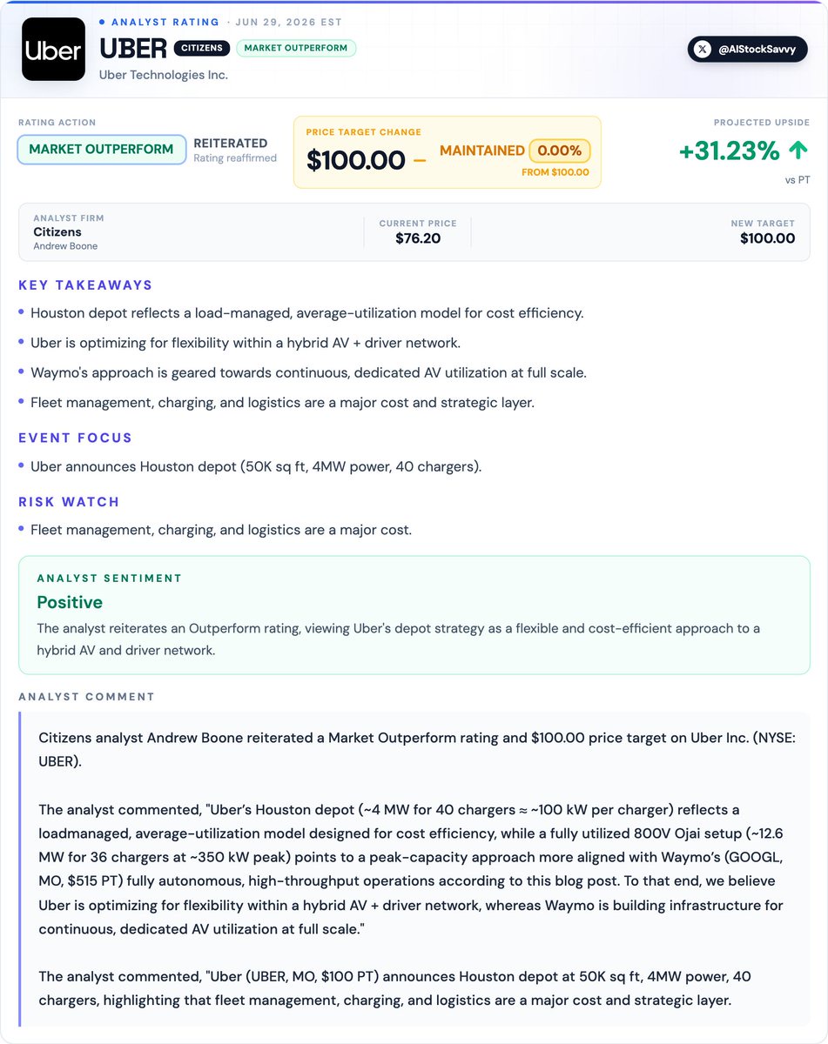Click the MARKET OUTPERFORM badge beside the ticker
The width and height of the screenshot is (828, 1044).
pyautogui.click(x=296, y=48)
